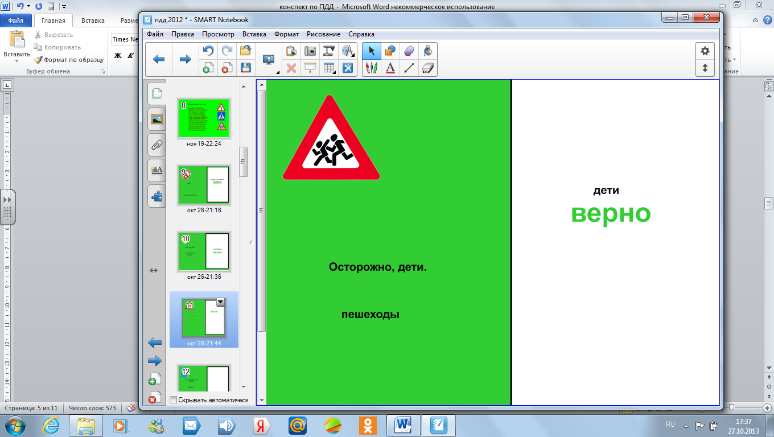Select text 'Осторожно, дети.' on page

[x=378, y=267]
